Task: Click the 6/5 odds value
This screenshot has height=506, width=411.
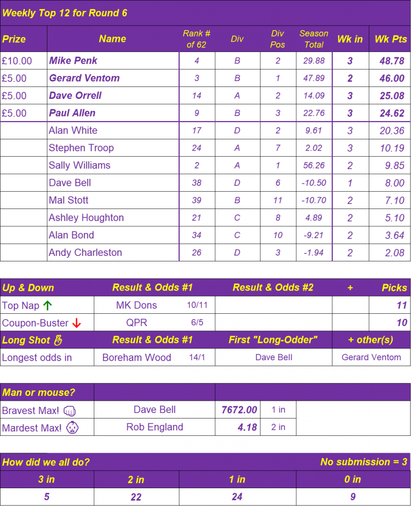Action: (x=197, y=322)
